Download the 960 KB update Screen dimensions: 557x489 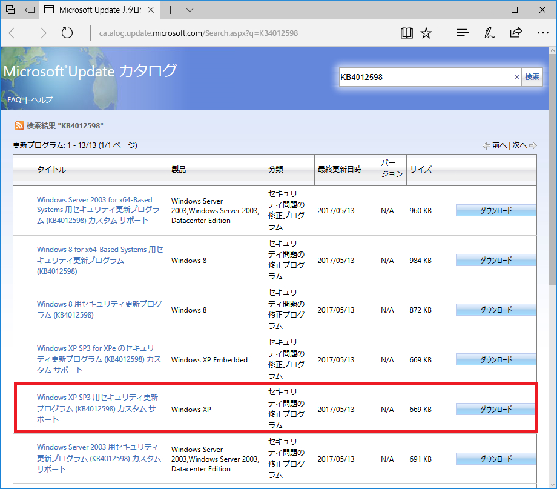(x=496, y=210)
